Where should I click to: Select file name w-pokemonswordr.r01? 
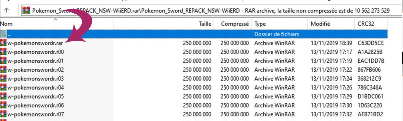pyautogui.click(x=36, y=61)
